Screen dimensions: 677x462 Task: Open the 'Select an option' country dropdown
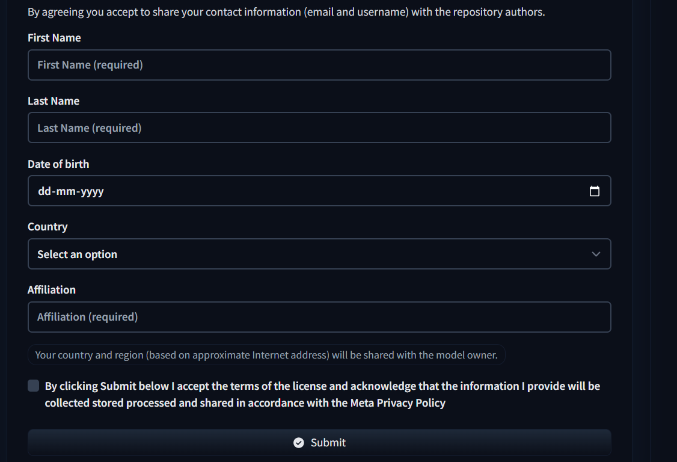[x=319, y=254]
